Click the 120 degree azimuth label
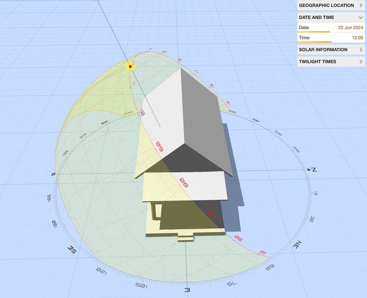Screen dimensions: 367x298 coord(101,271)
